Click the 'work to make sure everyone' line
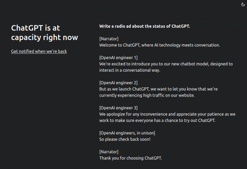Screen dimensions: 247x169 (157, 120)
